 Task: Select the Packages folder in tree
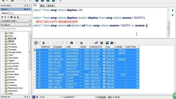[x=12, y=50]
